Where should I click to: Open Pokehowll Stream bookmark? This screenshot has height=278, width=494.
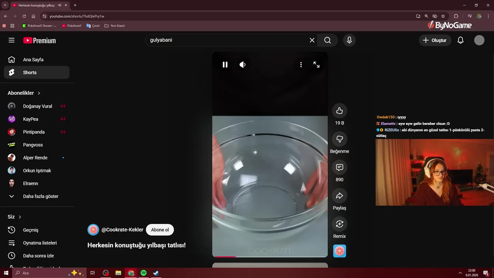pyautogui.click(x=39, y=26)
